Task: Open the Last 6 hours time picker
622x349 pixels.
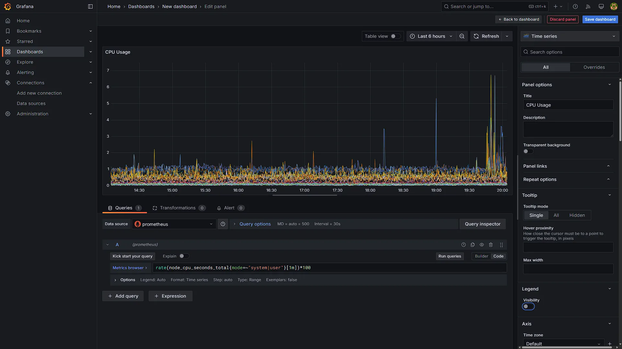Action: pos(431,36)
